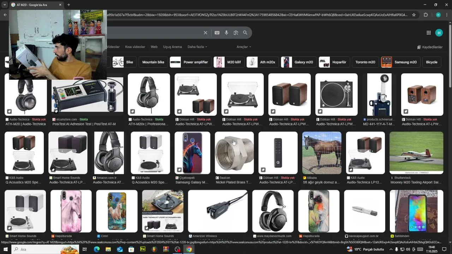Start a voice search with the microphone
Screen dimensions: 452x254
click(x=226, y=33)
